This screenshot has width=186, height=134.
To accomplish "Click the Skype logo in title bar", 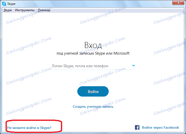I will (4, 4).
